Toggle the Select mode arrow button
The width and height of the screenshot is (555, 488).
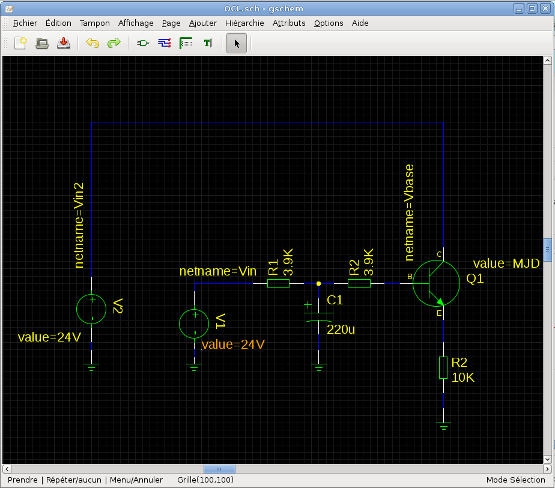coord(237,43)
